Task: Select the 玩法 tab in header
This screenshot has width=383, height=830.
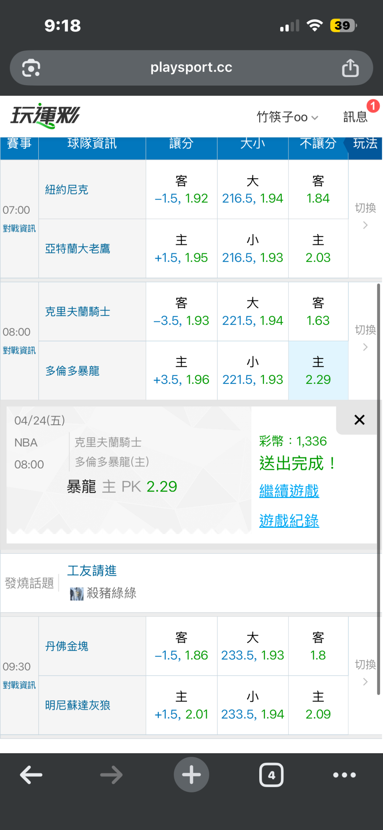Action: (365, 144)
